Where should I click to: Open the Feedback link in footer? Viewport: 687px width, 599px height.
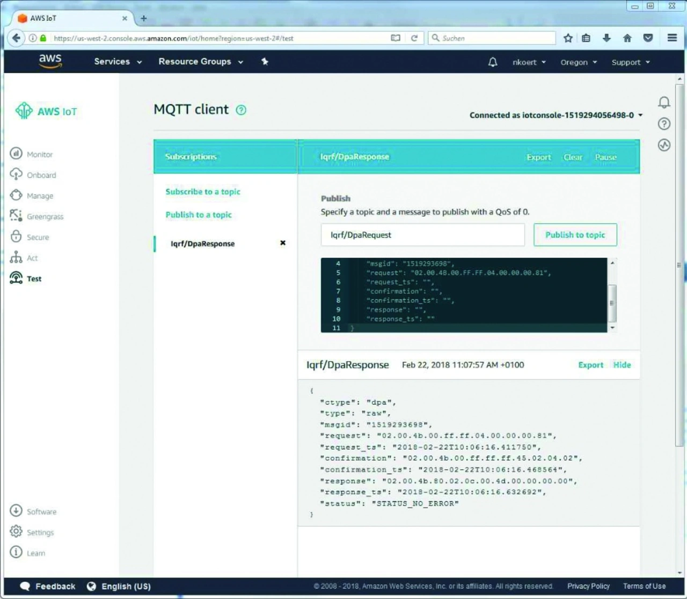point(48,586)
